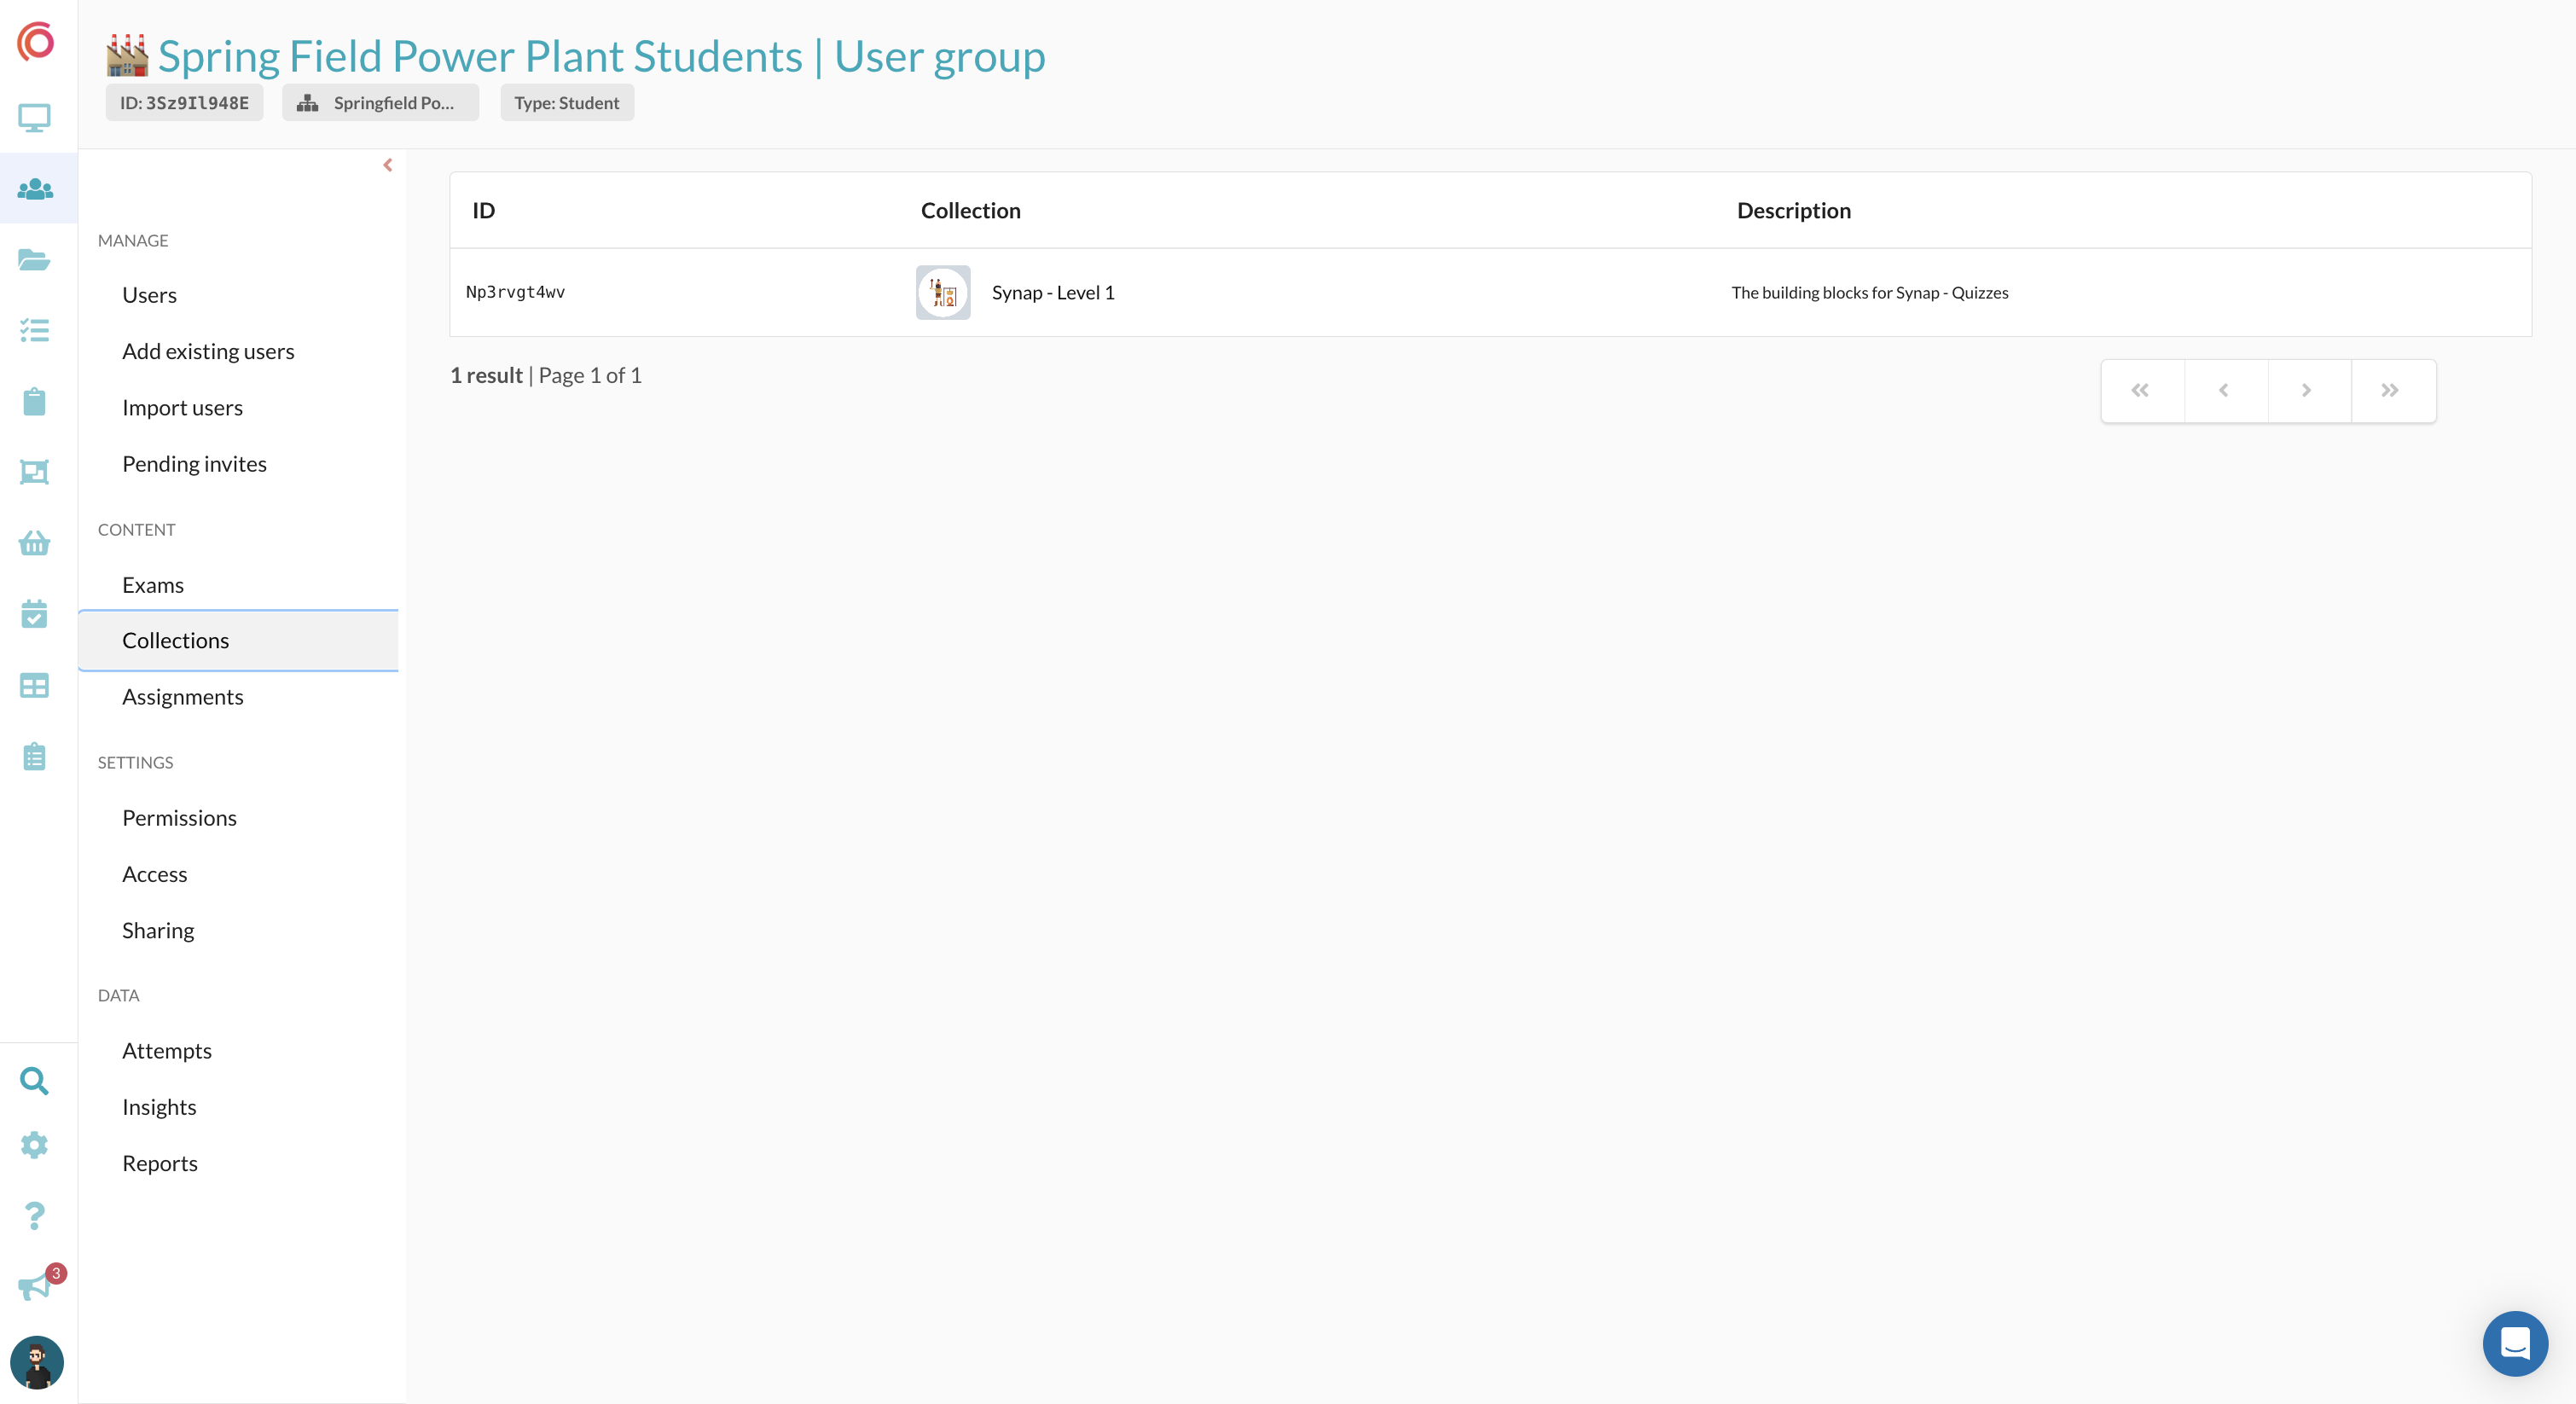The width and height of the screenshot is (2576, 1404).
Task: Click the Springfield Po... organization badge
Action: [x=380, y=103]
